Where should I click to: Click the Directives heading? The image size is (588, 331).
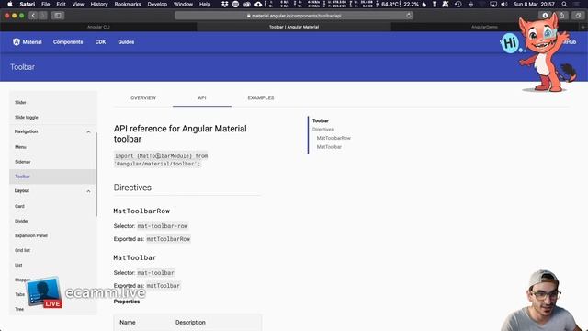tap(132, 188)
